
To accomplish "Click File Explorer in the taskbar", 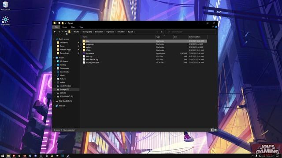I will click(x=8, y=156).
